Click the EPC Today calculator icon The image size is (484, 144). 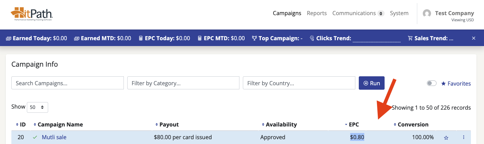pyautogui.click(x=141, y=38)
